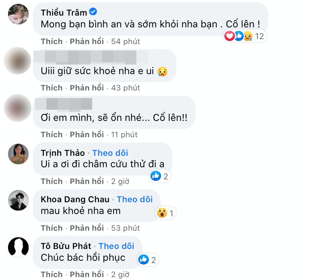Click the wow reaction on Khoa Dang Chau's comment

[162, 213]
